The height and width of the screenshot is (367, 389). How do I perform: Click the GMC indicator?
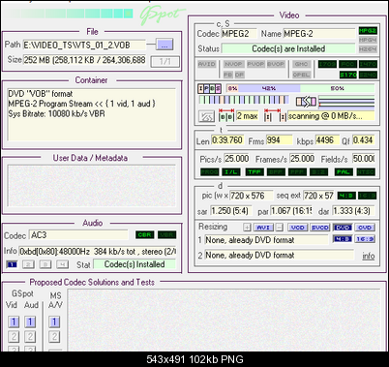301,64
